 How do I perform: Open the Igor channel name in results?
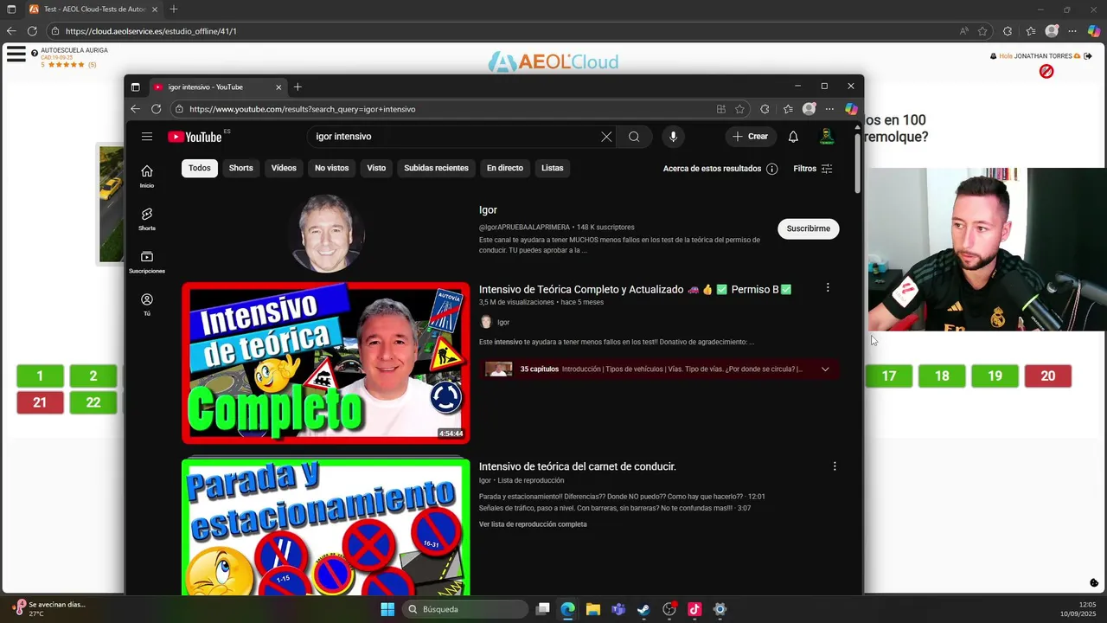[488, 210]
